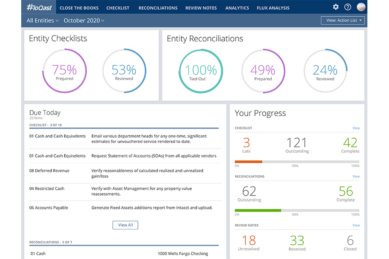This screenshot has height=259, width=389.
Task: Click View link for Review Notes
Action: click(356, 225)
